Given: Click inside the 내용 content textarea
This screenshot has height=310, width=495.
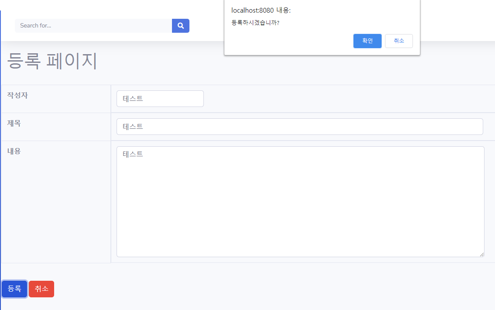Looking at the screenshot, I should click(300, 202).
